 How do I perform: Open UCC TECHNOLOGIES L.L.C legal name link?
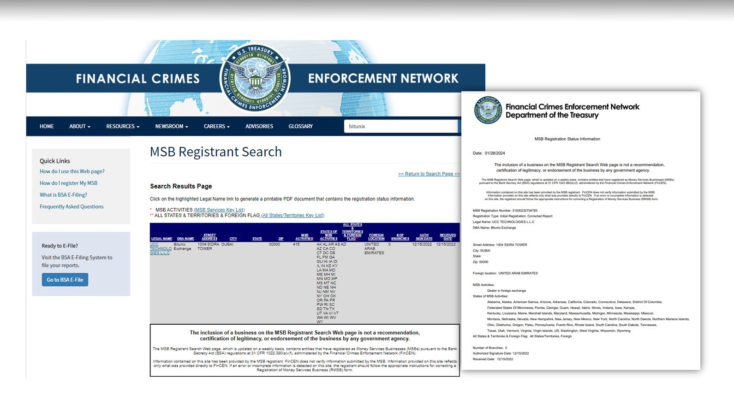pyautogui.click(x=161, y=249)
